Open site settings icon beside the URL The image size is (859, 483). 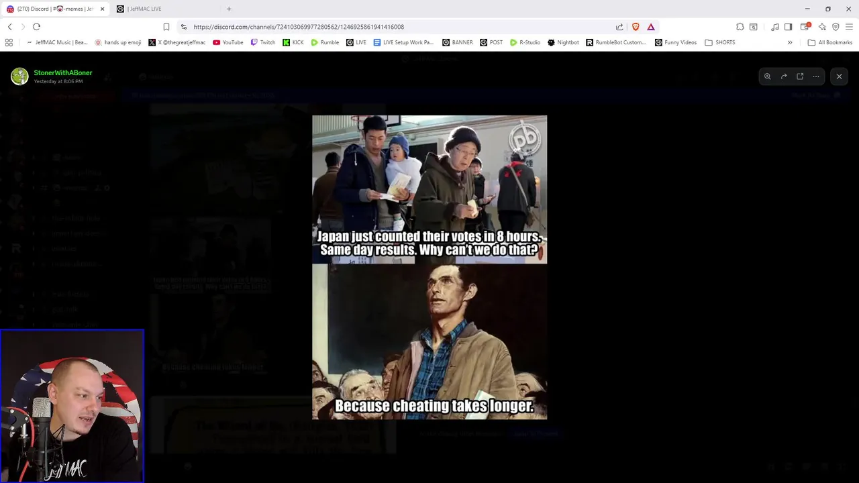tap(184, 27)
